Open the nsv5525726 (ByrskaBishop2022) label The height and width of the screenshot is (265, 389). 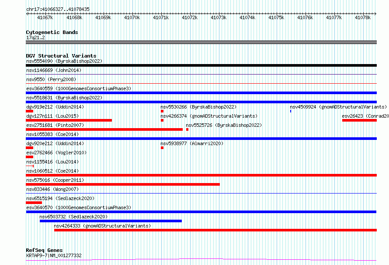point(224,125)
